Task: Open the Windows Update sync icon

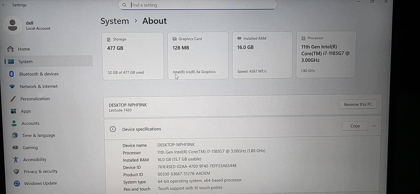Action: [x=17, y=183]
